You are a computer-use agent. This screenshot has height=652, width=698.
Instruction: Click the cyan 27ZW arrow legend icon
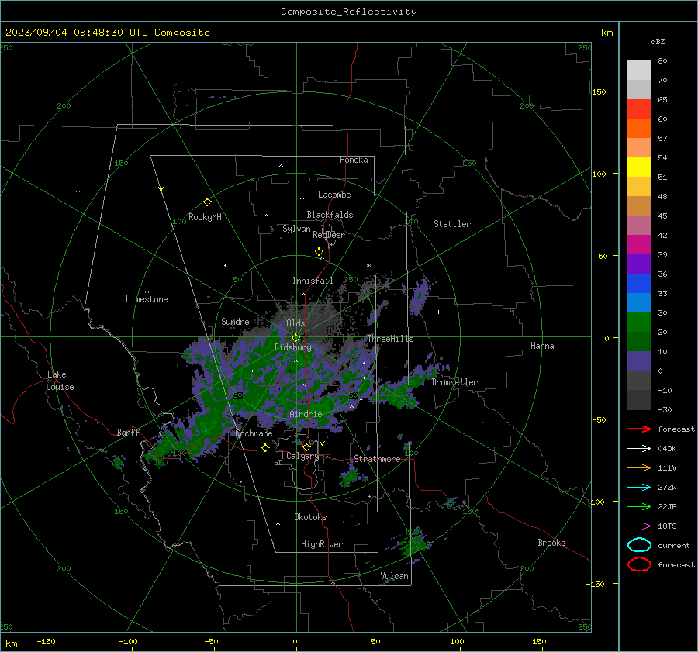pyautogui.click(x=639, y=488)
